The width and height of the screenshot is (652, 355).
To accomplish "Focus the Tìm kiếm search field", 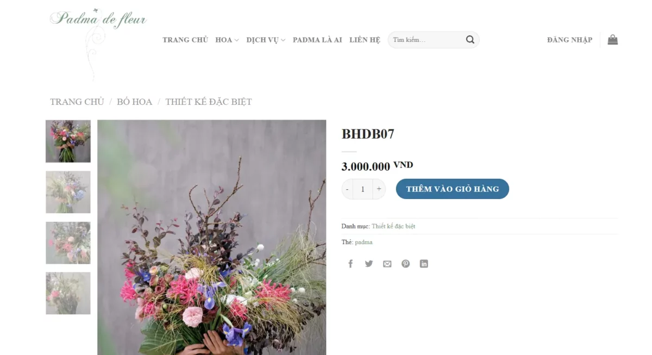I will pos(427,40).
